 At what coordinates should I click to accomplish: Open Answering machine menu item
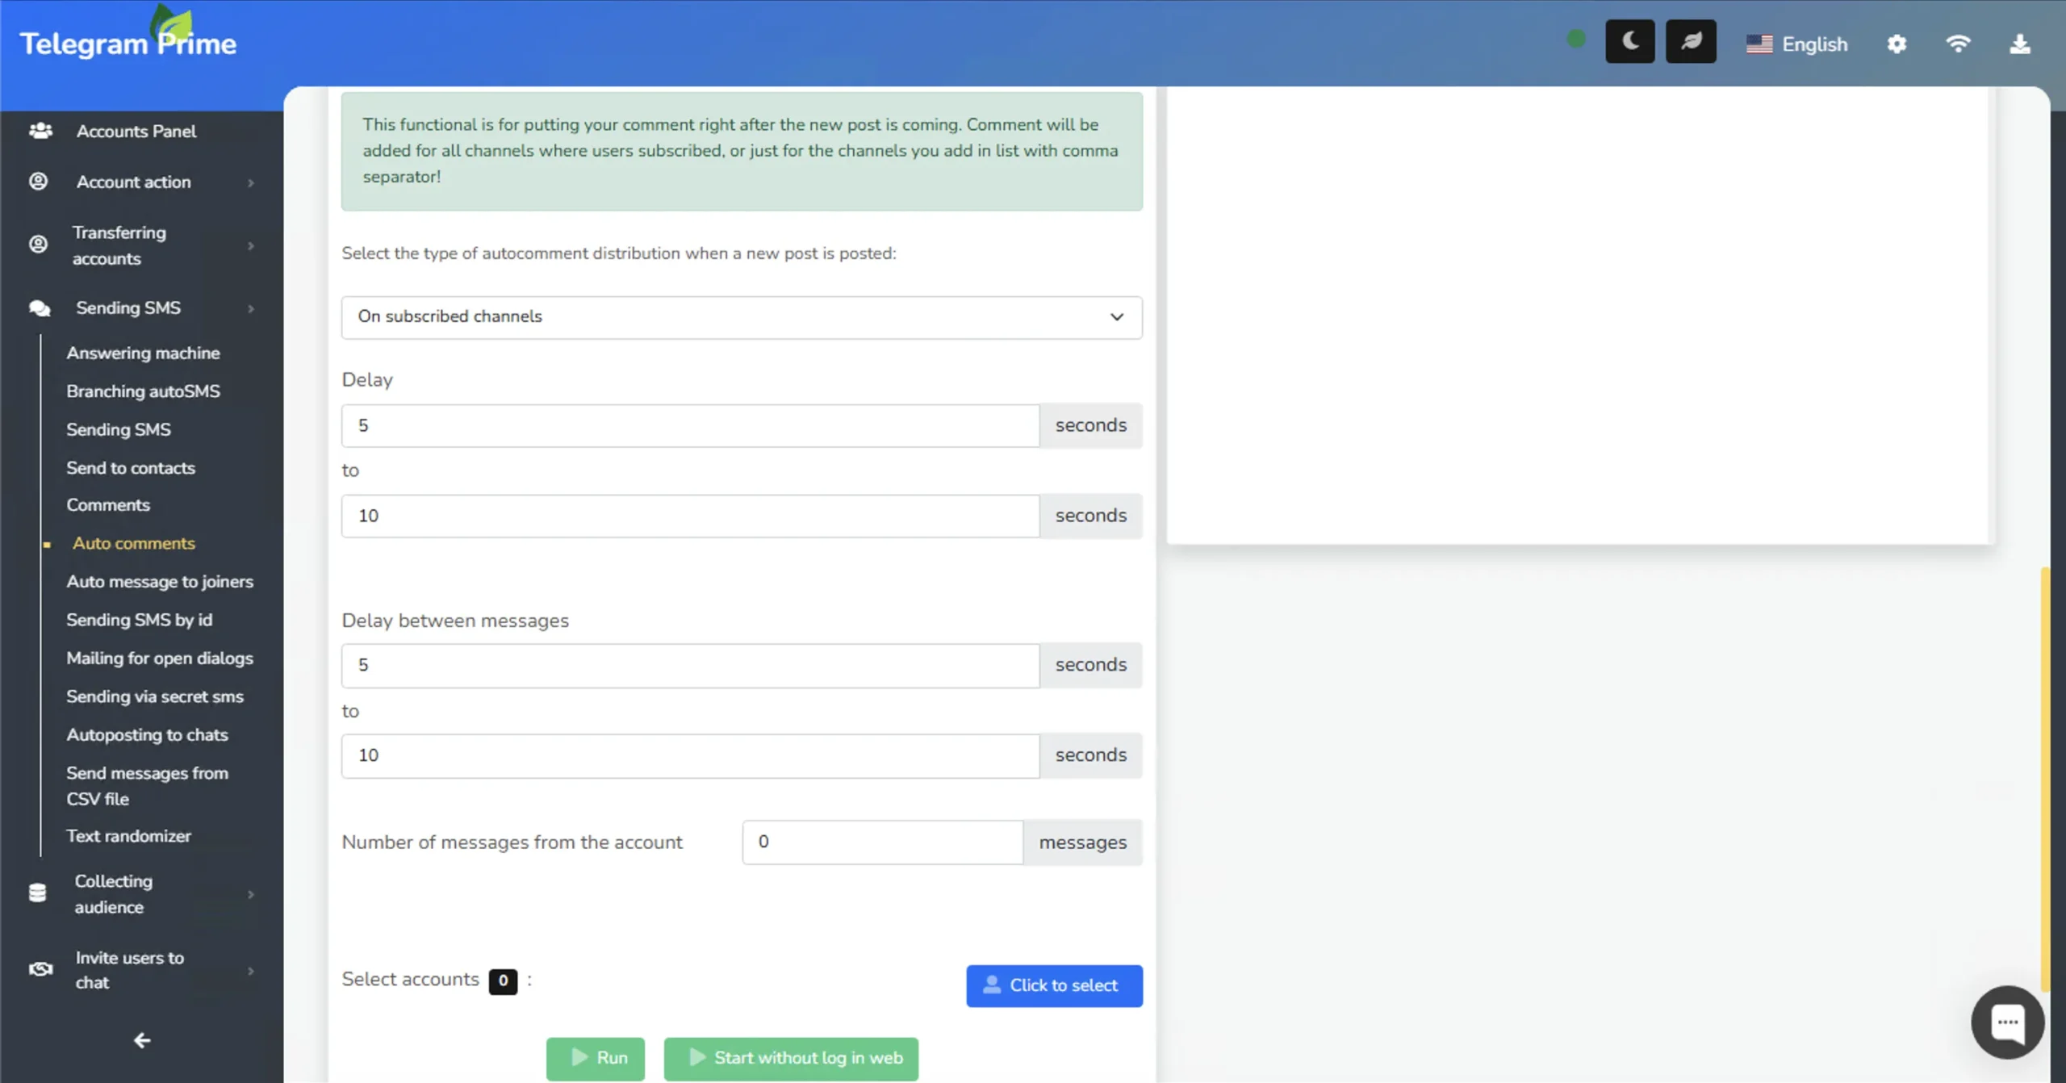(143, 353)
